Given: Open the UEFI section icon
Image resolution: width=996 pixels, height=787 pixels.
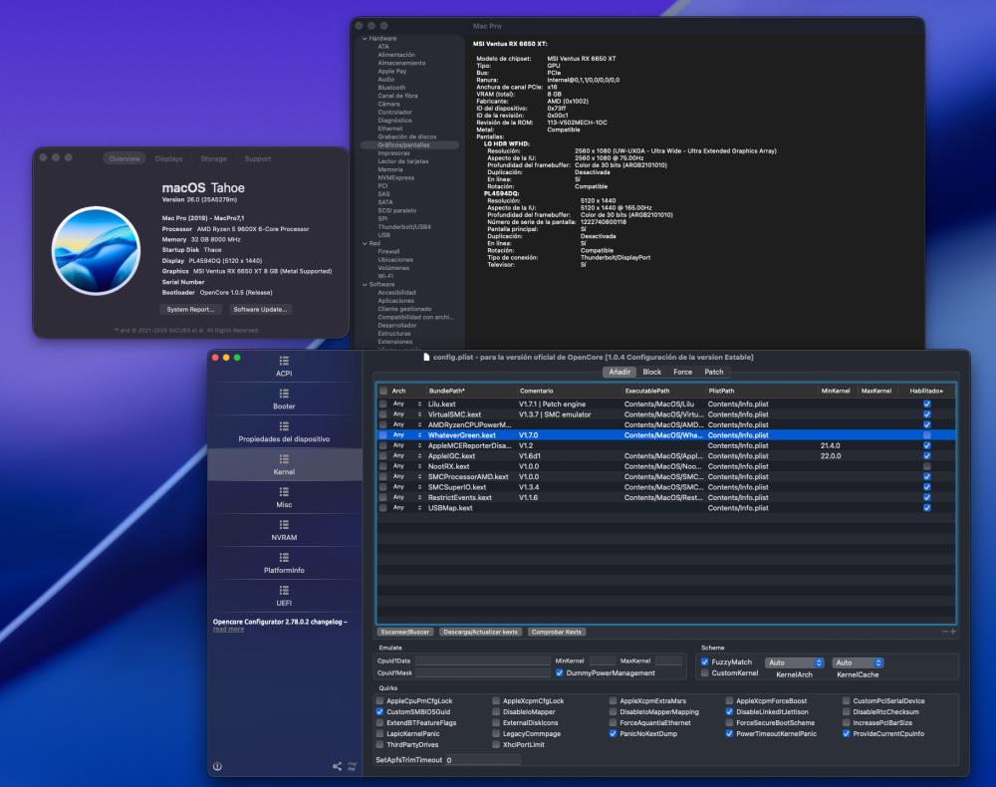Looking at the screenshot, I should pyautogui.click(x=284, y=590).
